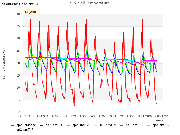Click the y-axis value 20
180x135 pixels.
18,63
